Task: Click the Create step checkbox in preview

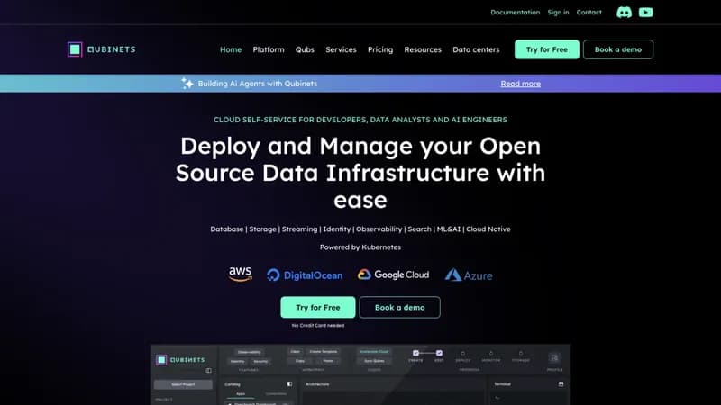Action: click(415, 353)
